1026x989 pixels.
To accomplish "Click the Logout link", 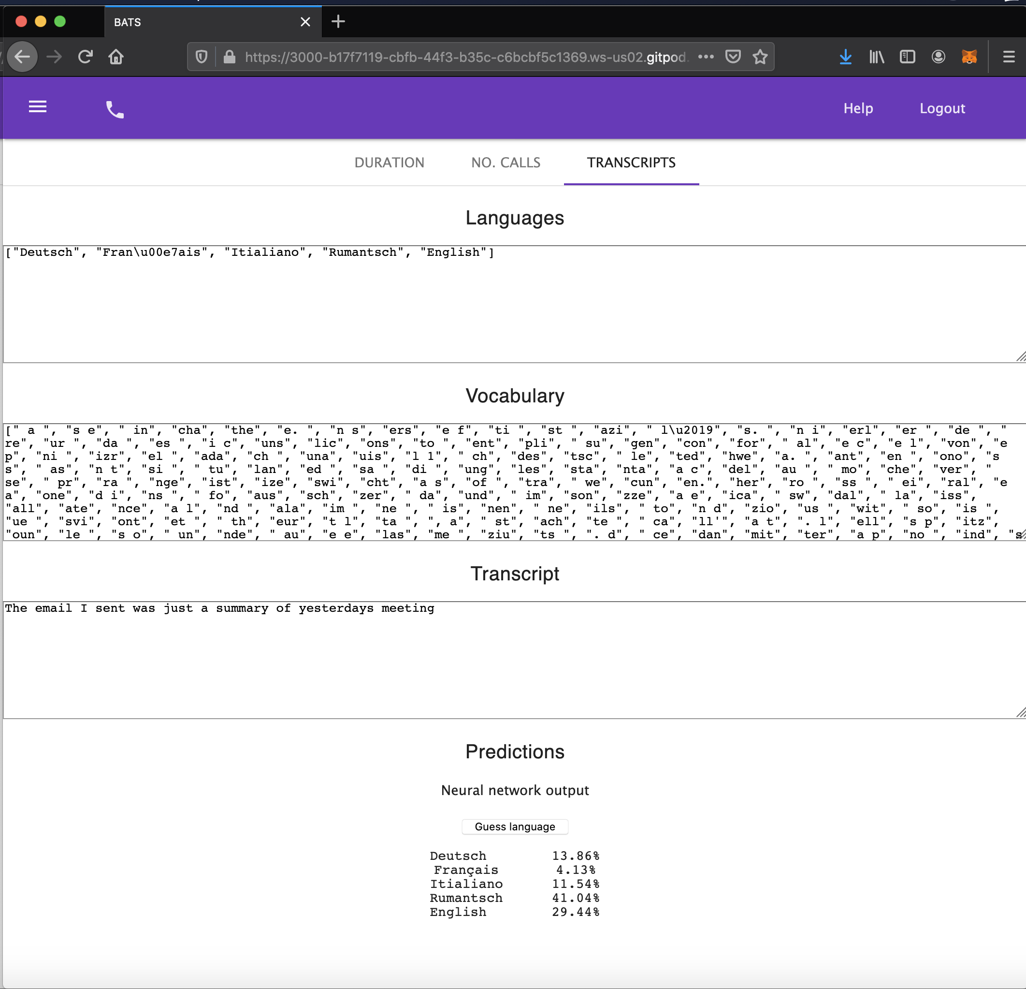I will 942,108.
